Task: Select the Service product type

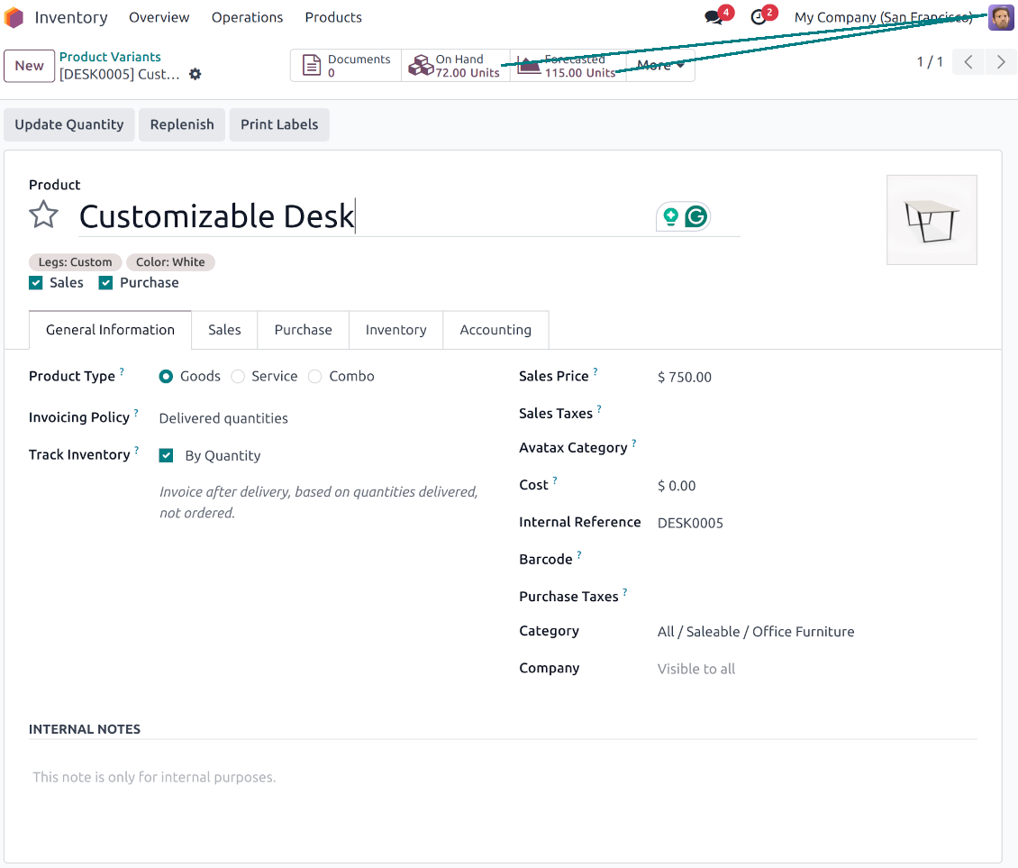Action: click(x=238, y=377)
